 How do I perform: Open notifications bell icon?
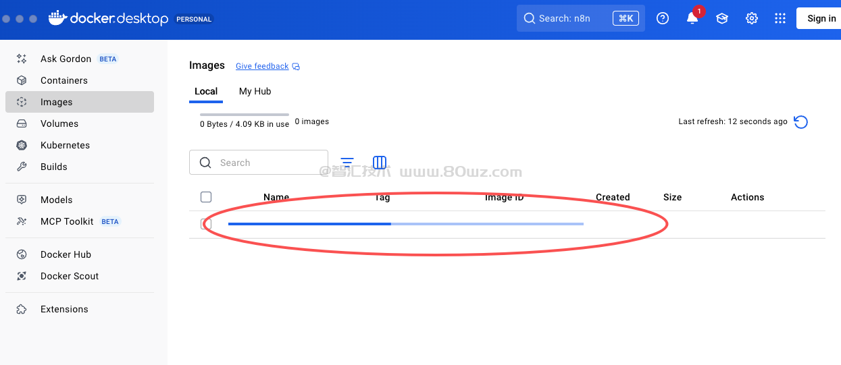[x=692, y=18]
